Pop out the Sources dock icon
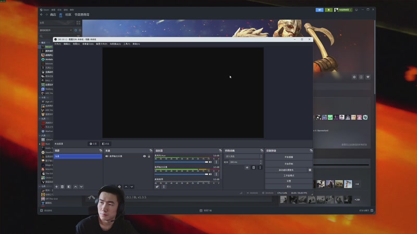The height and width of the screenshot is (234, 417). pyautogui.click(x=151, y=151)
